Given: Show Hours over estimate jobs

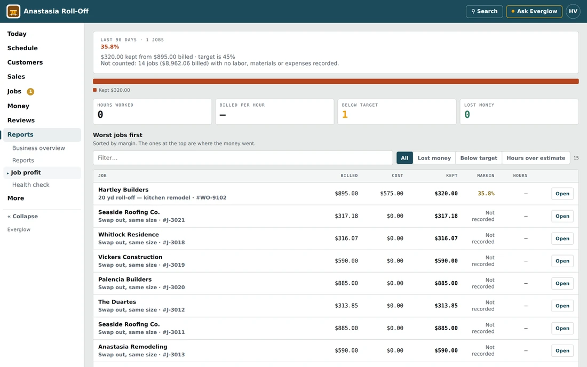Looking at the screenshot, I should point(536,158).
